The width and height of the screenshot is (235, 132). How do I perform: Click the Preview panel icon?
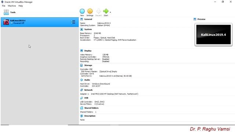click(x=195, y=19)
